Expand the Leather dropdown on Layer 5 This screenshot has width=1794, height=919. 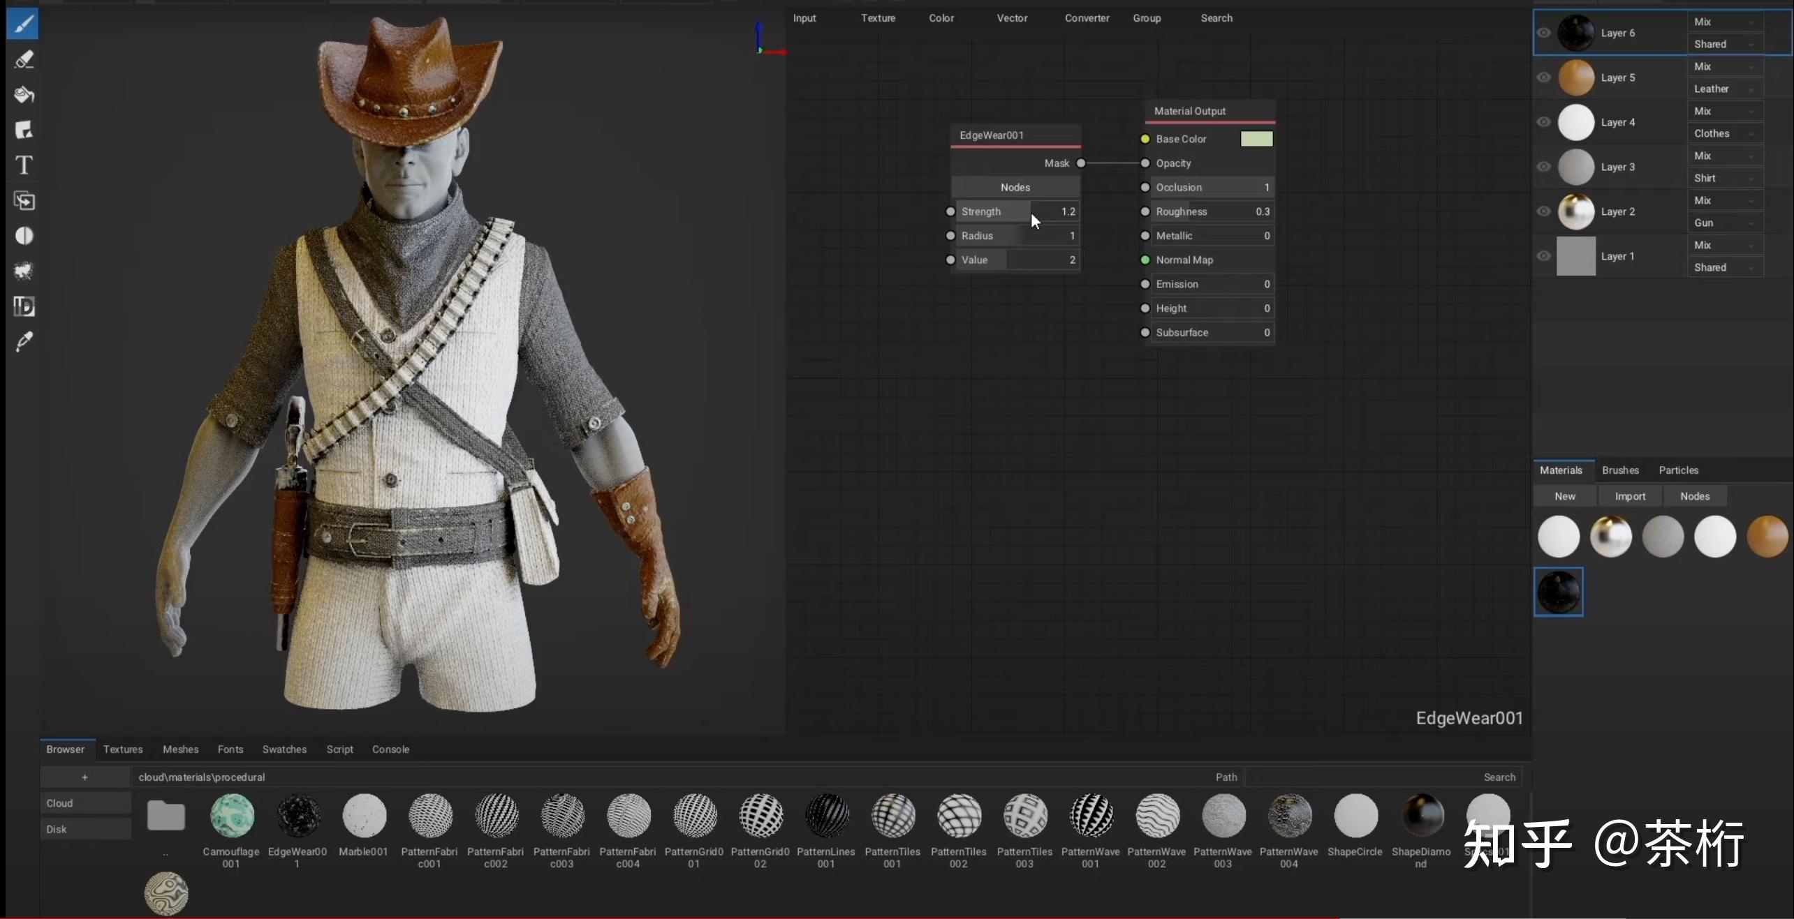tap(1722, 89)
